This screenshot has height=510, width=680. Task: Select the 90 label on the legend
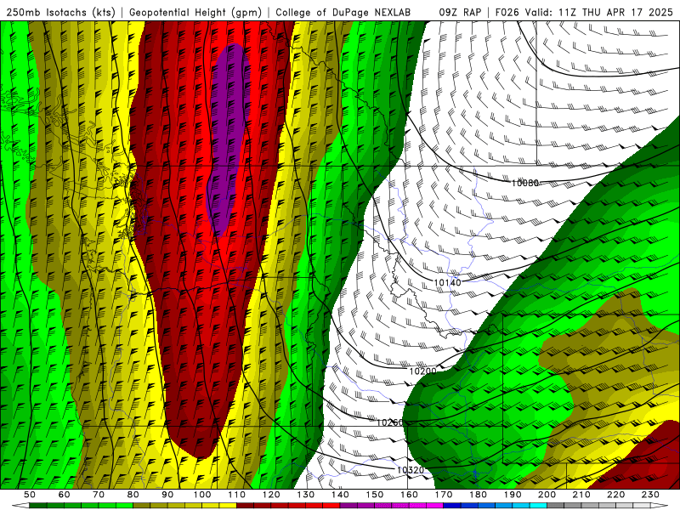tap(167, 495)
